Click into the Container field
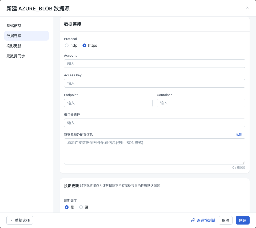The width and height of the screenshot is (256, 228). click(x=201, y=103)
